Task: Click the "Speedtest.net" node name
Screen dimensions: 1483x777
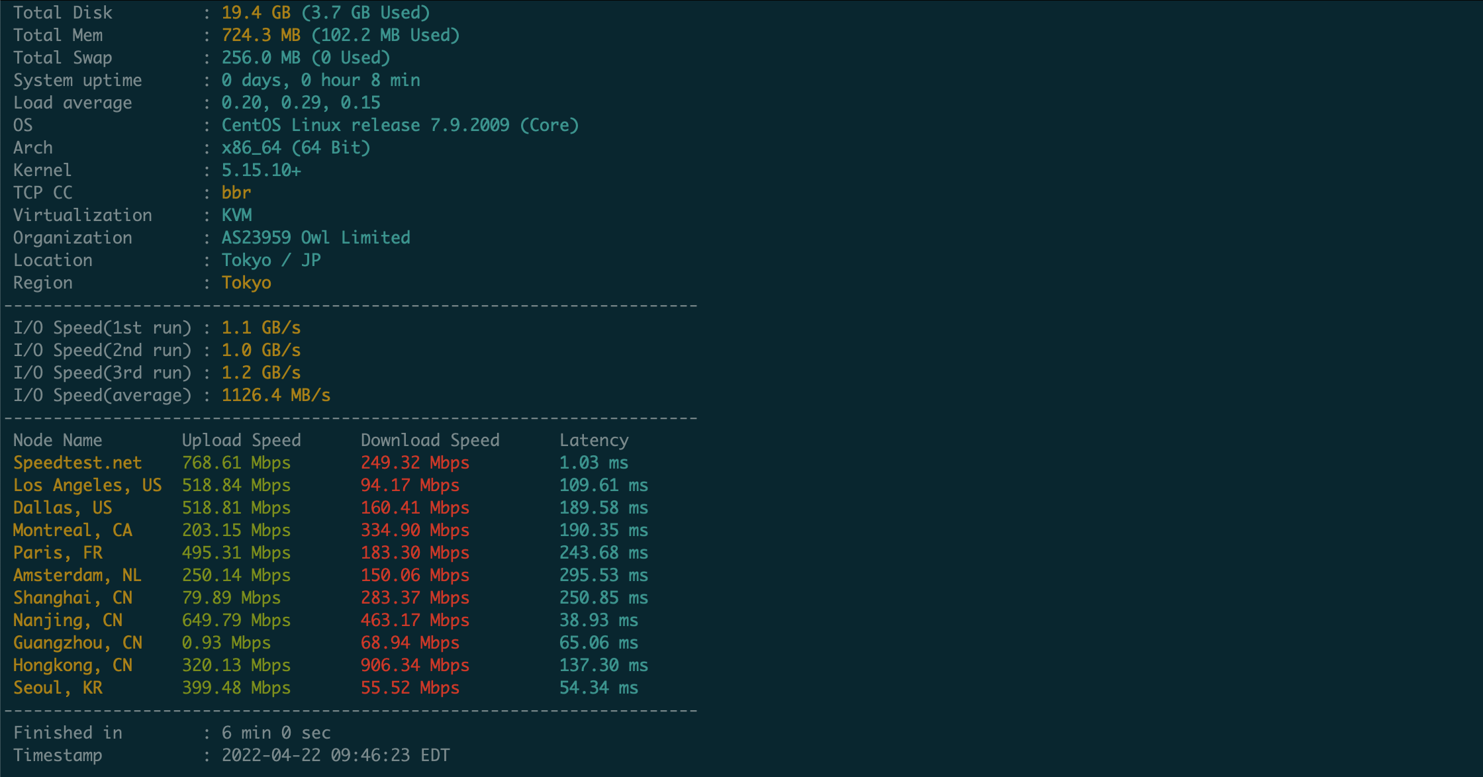Action: click(77, 463)
